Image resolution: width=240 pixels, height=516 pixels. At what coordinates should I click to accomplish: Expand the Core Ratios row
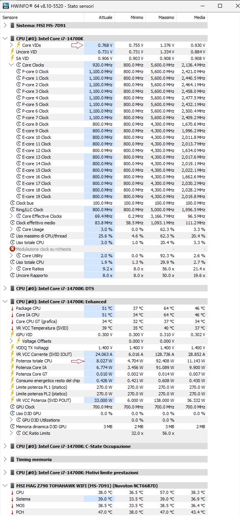point(11,268)
